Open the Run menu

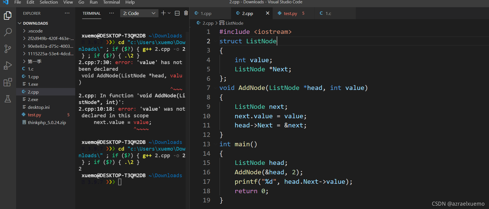coord(94,2)
